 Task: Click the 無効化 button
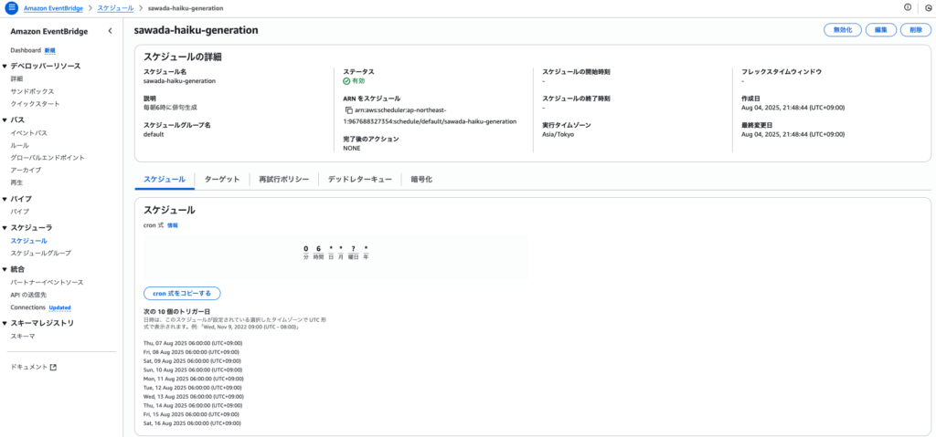842,30
